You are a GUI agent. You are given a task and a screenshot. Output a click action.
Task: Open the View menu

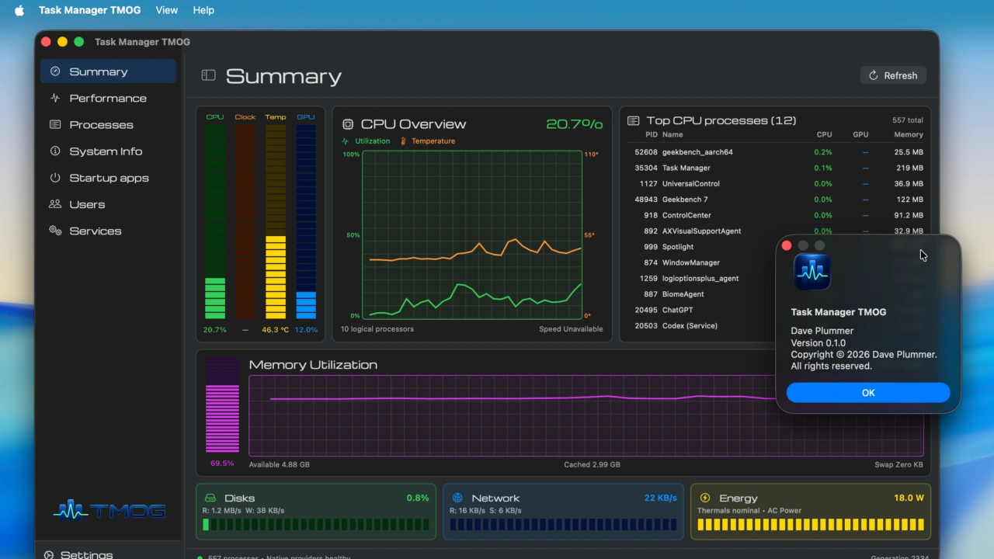click(x=166, y=10)
